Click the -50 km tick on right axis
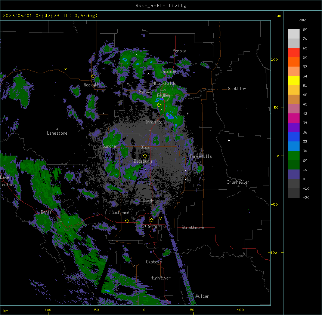 [x=274, y=204]
